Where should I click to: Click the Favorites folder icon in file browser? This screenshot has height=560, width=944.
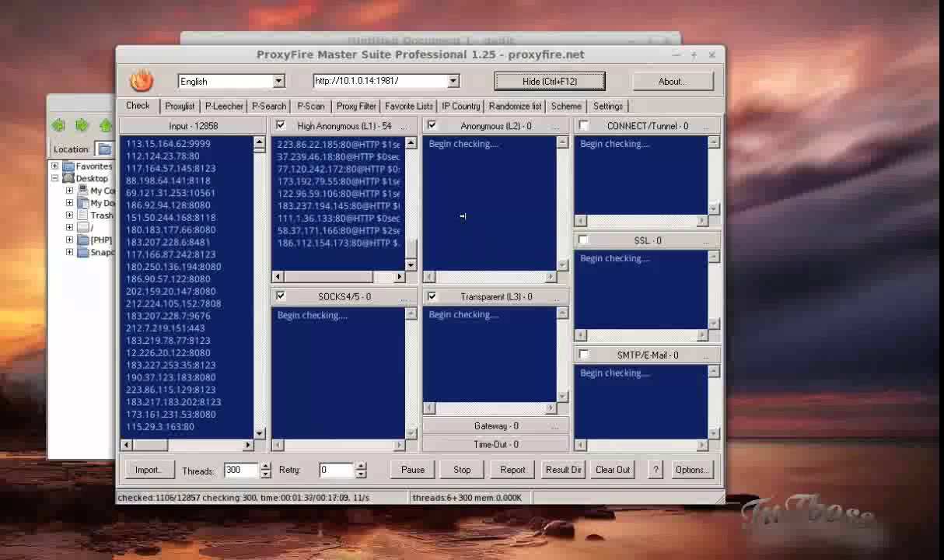pyautogui.click(x=68, y=166)
